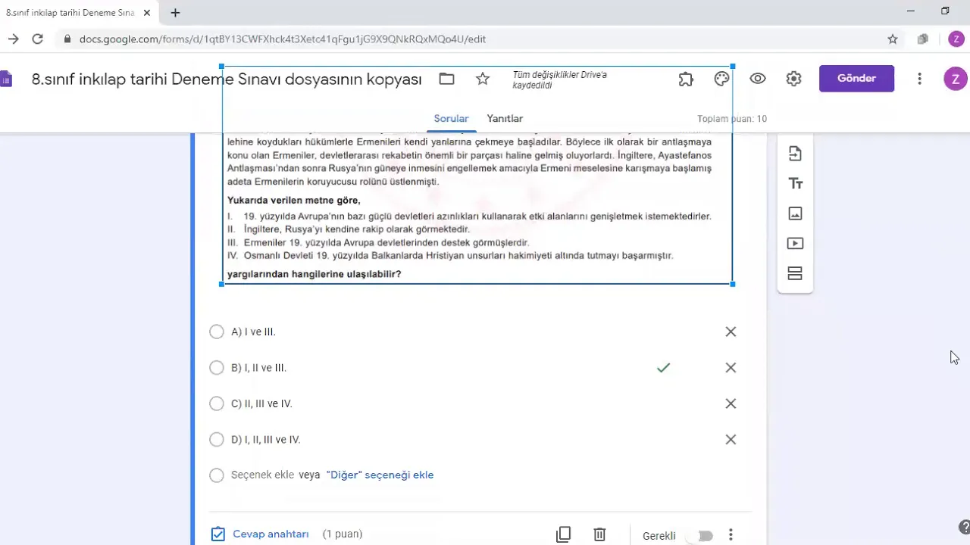Add image from sidebar toolbar
The image size is (970, 545).
click(795, 213)
